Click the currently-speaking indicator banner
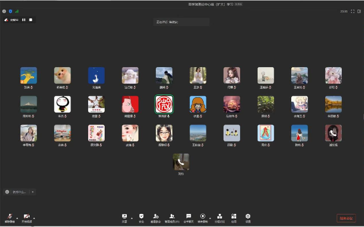 [181, 22]
